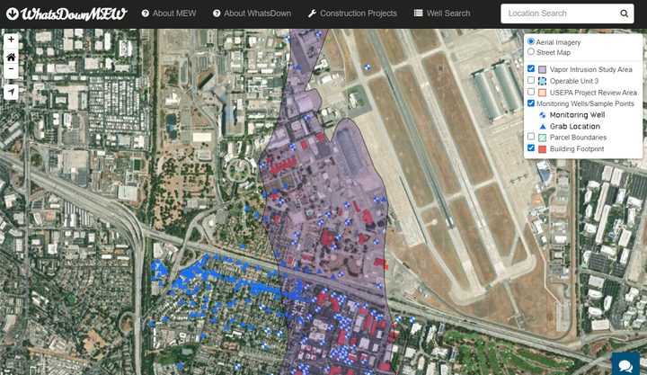
Task: Click the Vapor Intrusion purple swatch
Action: [542, 70]
